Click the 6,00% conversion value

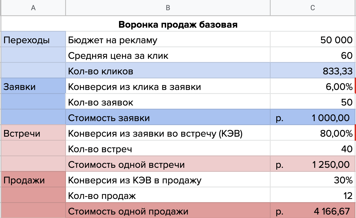[x=313, y=87]
